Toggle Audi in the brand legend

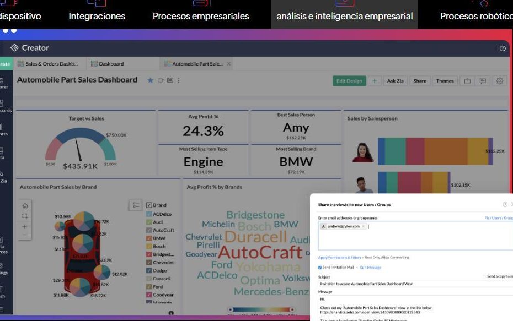coord(149,222)
